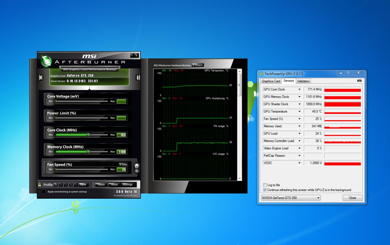Open the PerfCap Reason sensor dropdown
The image size is (390, 245).
(299, 156)
